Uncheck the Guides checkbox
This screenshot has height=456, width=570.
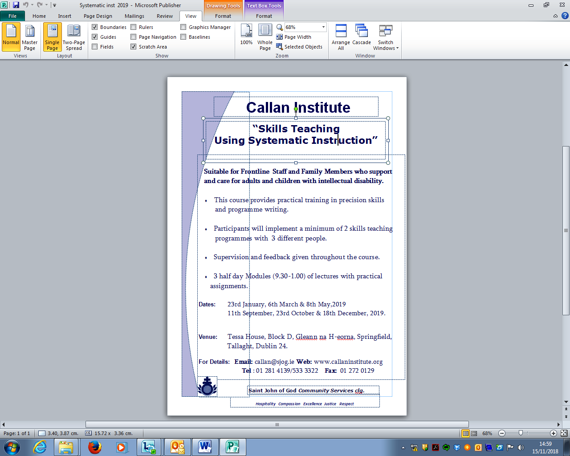[x=94, y=37]
